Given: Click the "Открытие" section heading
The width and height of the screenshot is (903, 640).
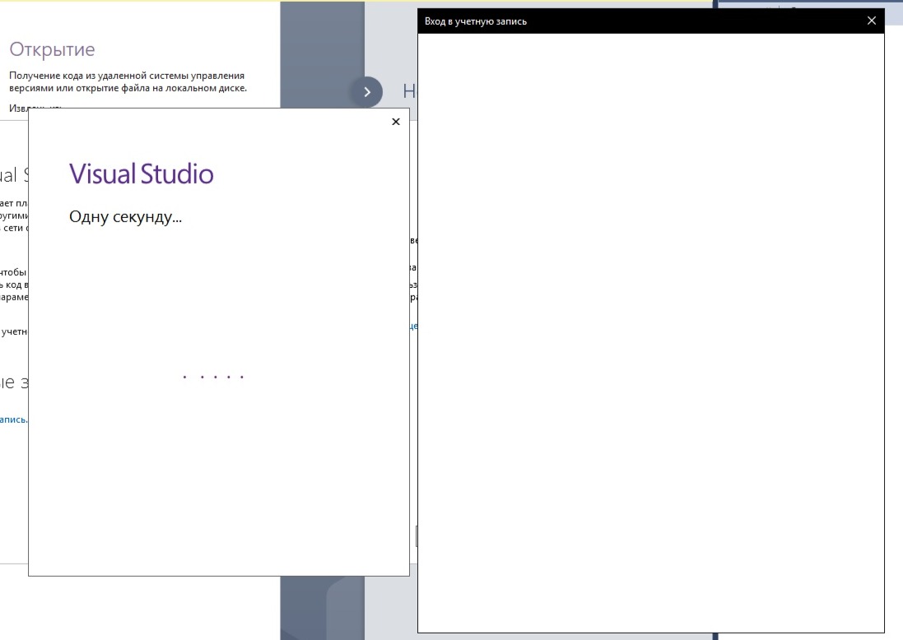Looking at the screenshot, I should tap(52, 49).
